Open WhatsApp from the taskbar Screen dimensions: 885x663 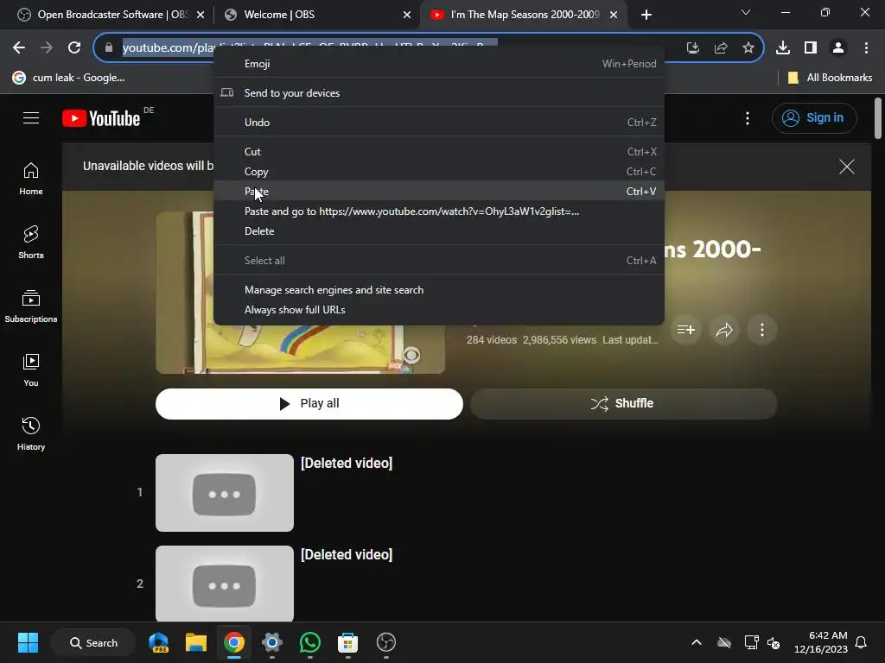click(310, 642)
